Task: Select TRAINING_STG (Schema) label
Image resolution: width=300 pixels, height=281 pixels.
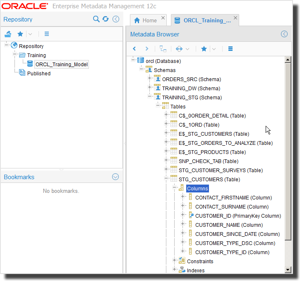Action: click(x=192, y=98)
